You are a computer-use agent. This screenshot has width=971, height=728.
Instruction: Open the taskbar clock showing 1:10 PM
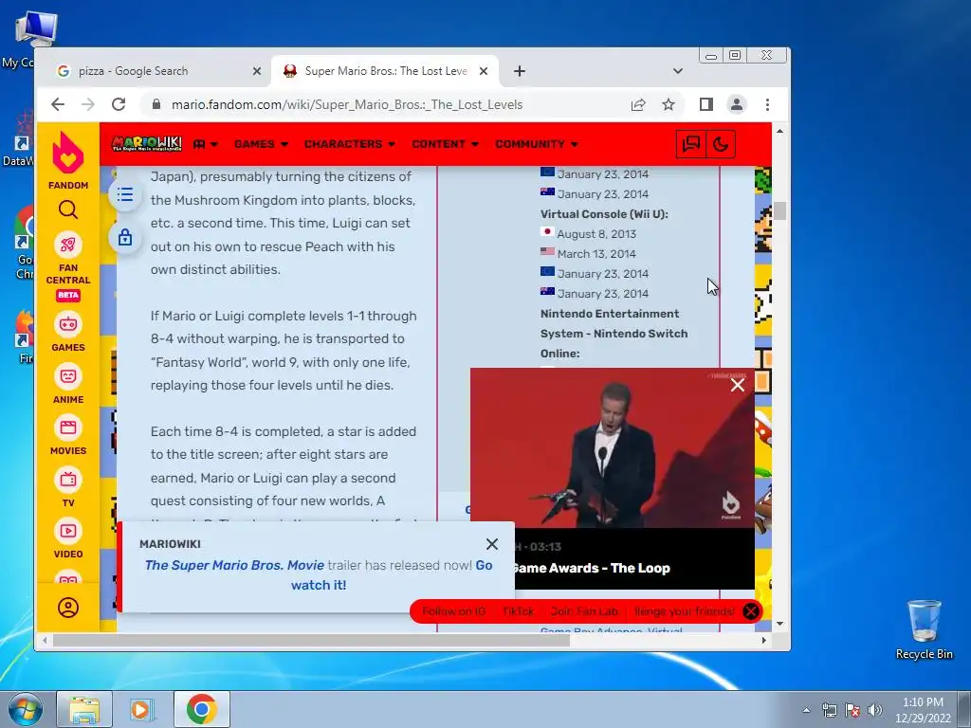[x=923, y=710]
